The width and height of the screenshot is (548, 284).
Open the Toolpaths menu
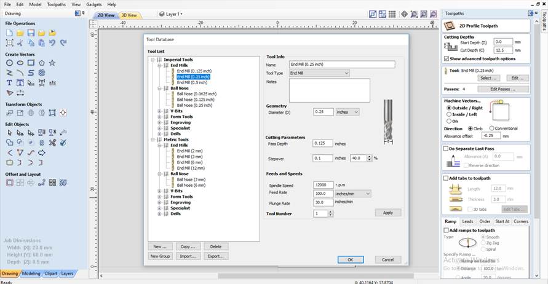tap(56, 4)
